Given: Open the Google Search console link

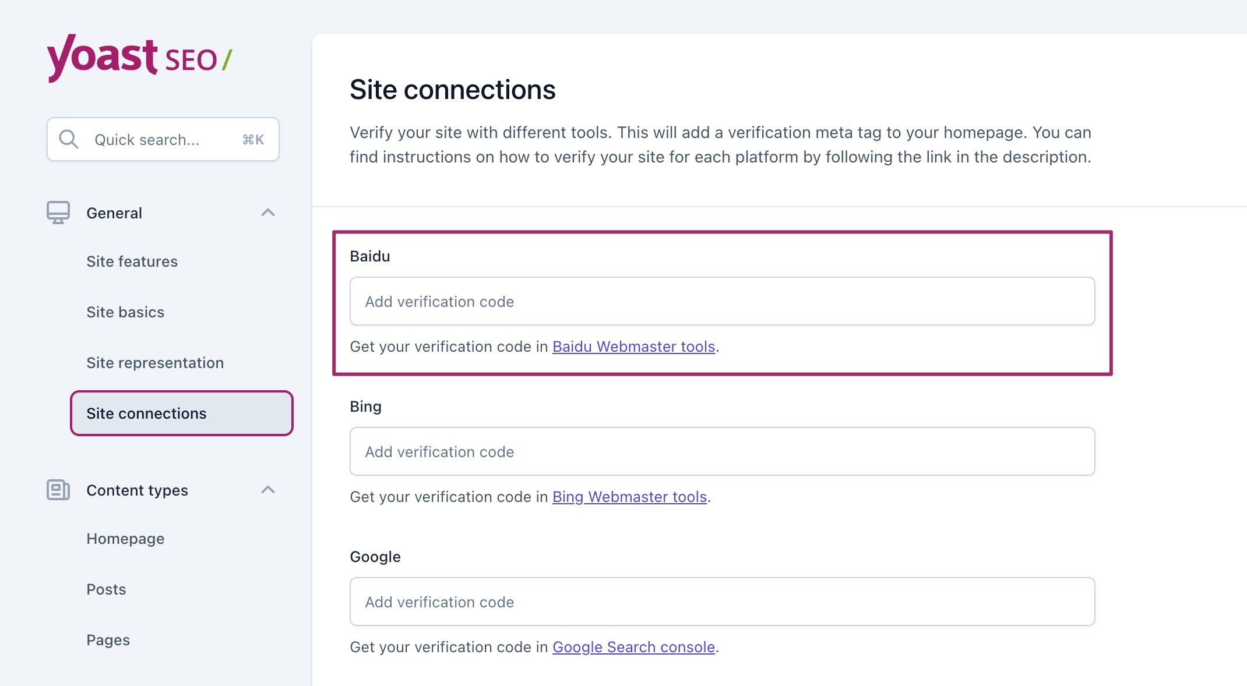Looking at the screenshot, I should pyautogui.click(x=634, y=647).
